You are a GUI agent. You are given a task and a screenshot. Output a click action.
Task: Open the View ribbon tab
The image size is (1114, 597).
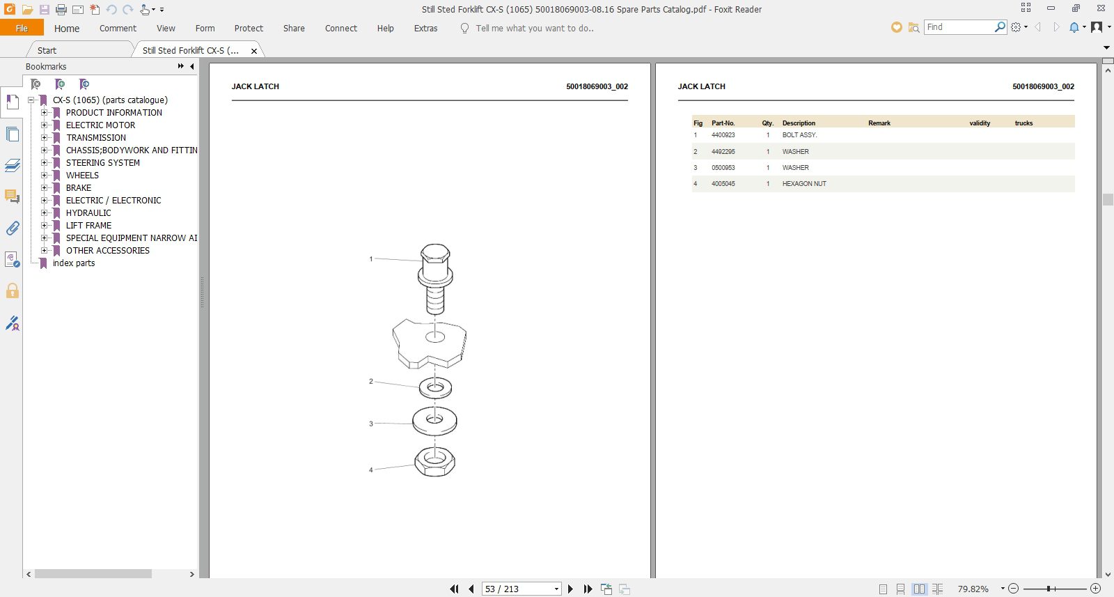click(x=166, y=29)
